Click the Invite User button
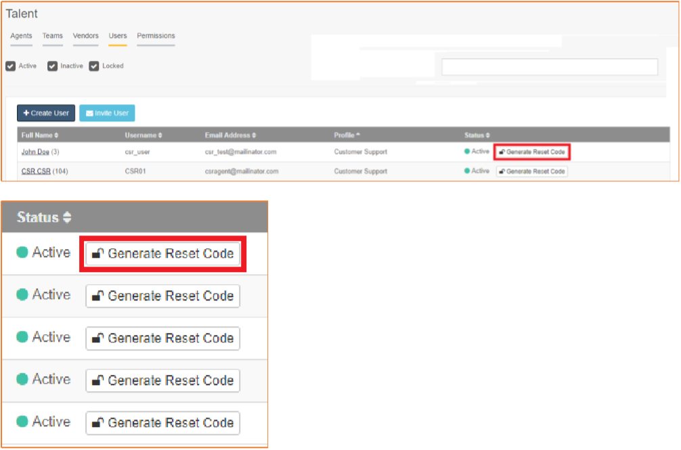The image size is (681, 450). (107, 113)
